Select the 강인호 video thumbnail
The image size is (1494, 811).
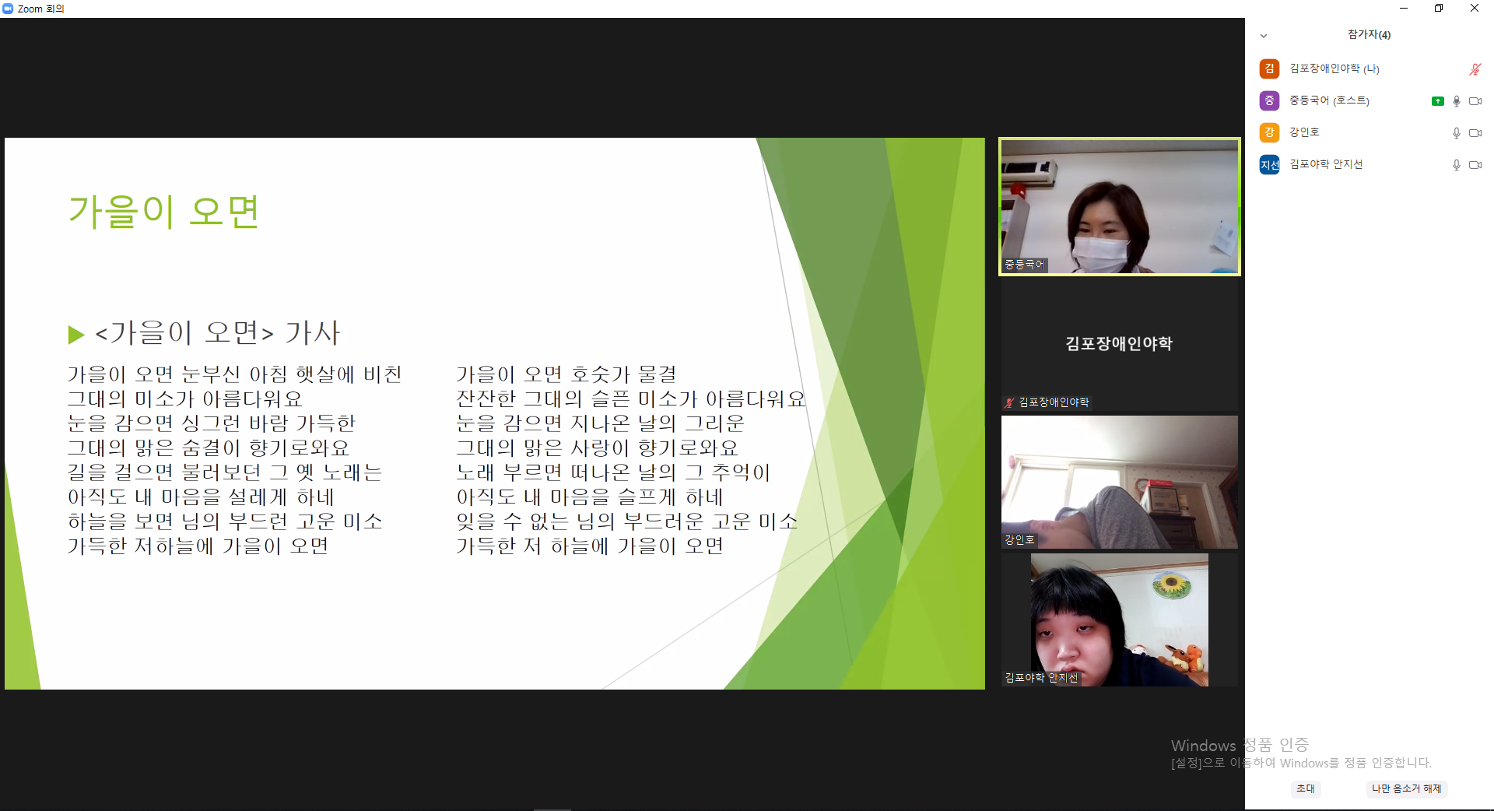coord(1119,482)
